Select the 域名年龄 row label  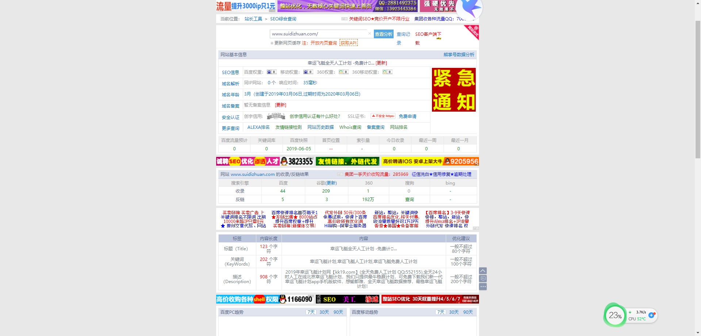[x=230, y=94]
